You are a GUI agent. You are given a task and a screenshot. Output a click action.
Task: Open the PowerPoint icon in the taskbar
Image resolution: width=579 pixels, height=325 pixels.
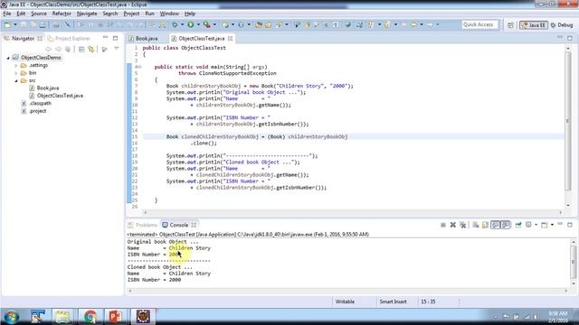115,316
